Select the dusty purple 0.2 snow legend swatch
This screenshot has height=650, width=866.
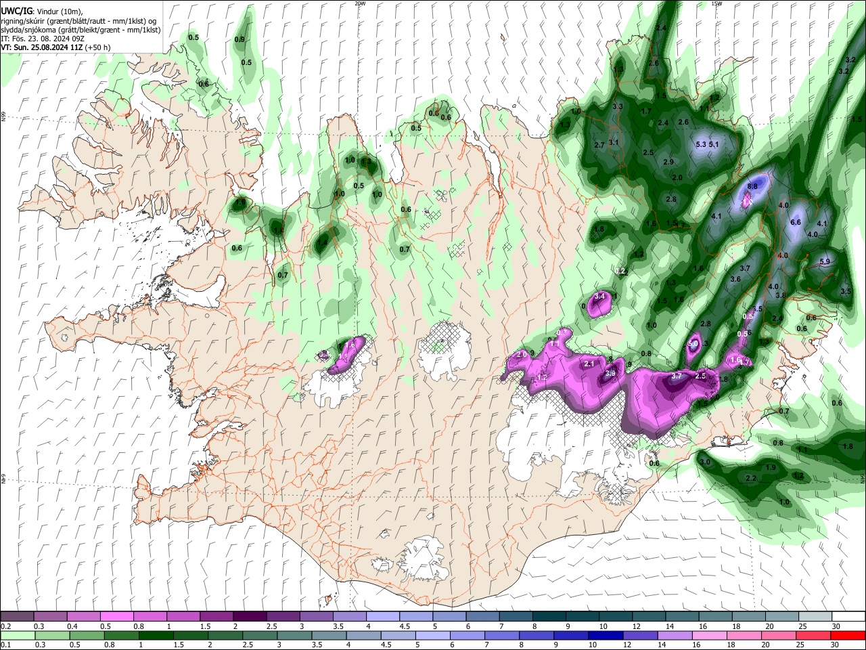click(17, 616)
